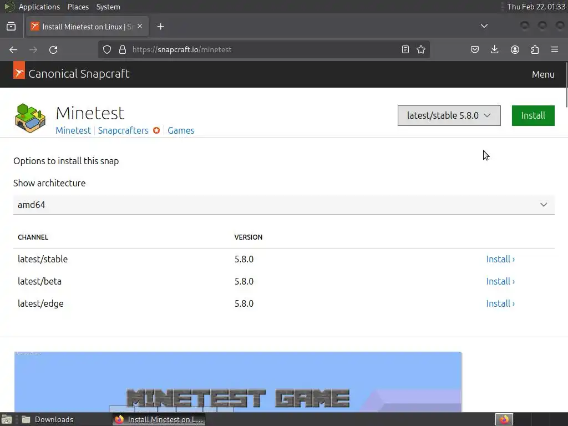
Task: Bookmark this page with the star
Action: pyautogui.click(x=421, y=49)
